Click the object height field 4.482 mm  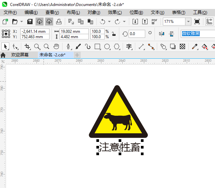[74, 37]
